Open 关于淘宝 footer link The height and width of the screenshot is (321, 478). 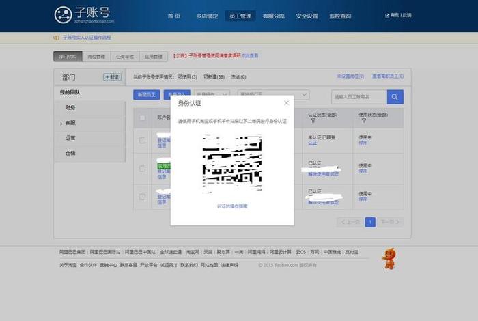[x=68, y=265]
